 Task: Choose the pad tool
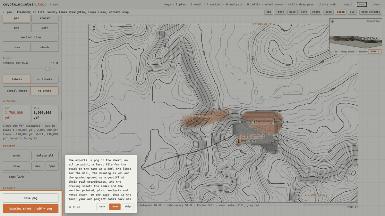[x=16, y=28]
